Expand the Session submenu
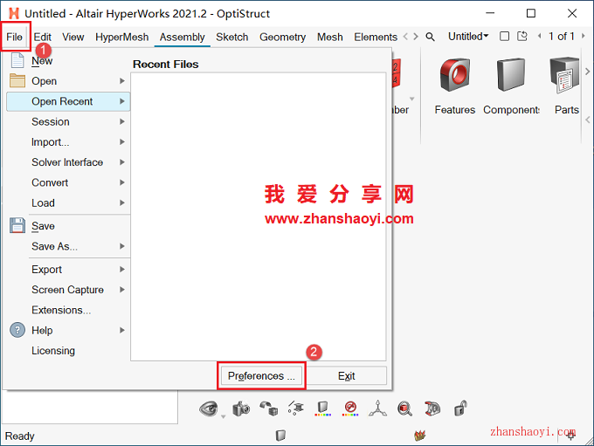The image size is (594, 446). tap(68, 121)
